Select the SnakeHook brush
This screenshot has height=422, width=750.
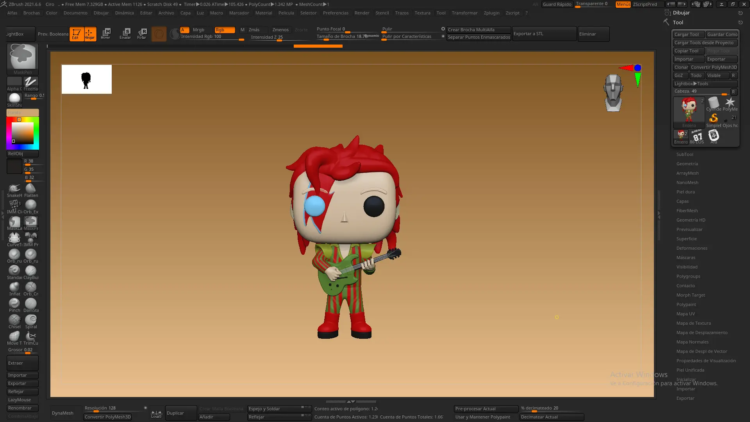(14, 190)
